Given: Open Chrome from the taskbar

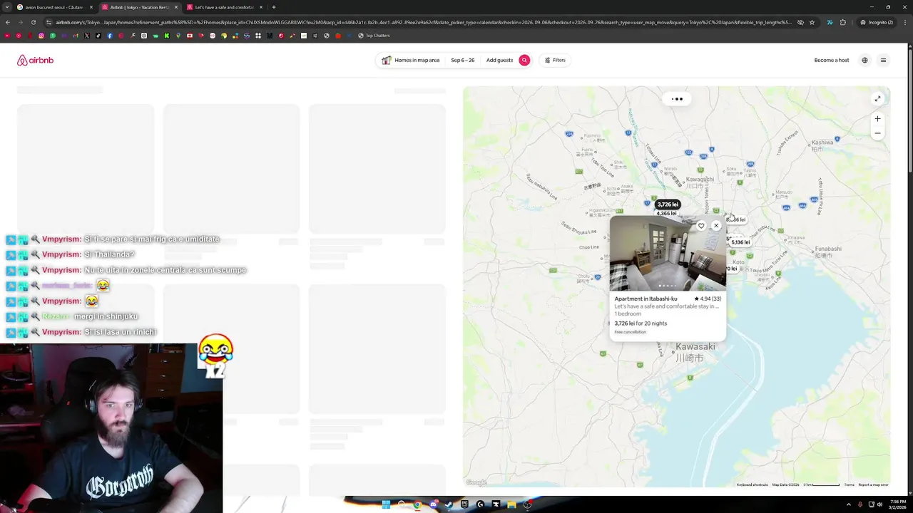Looking at the screenshot, I should (417, 504).
